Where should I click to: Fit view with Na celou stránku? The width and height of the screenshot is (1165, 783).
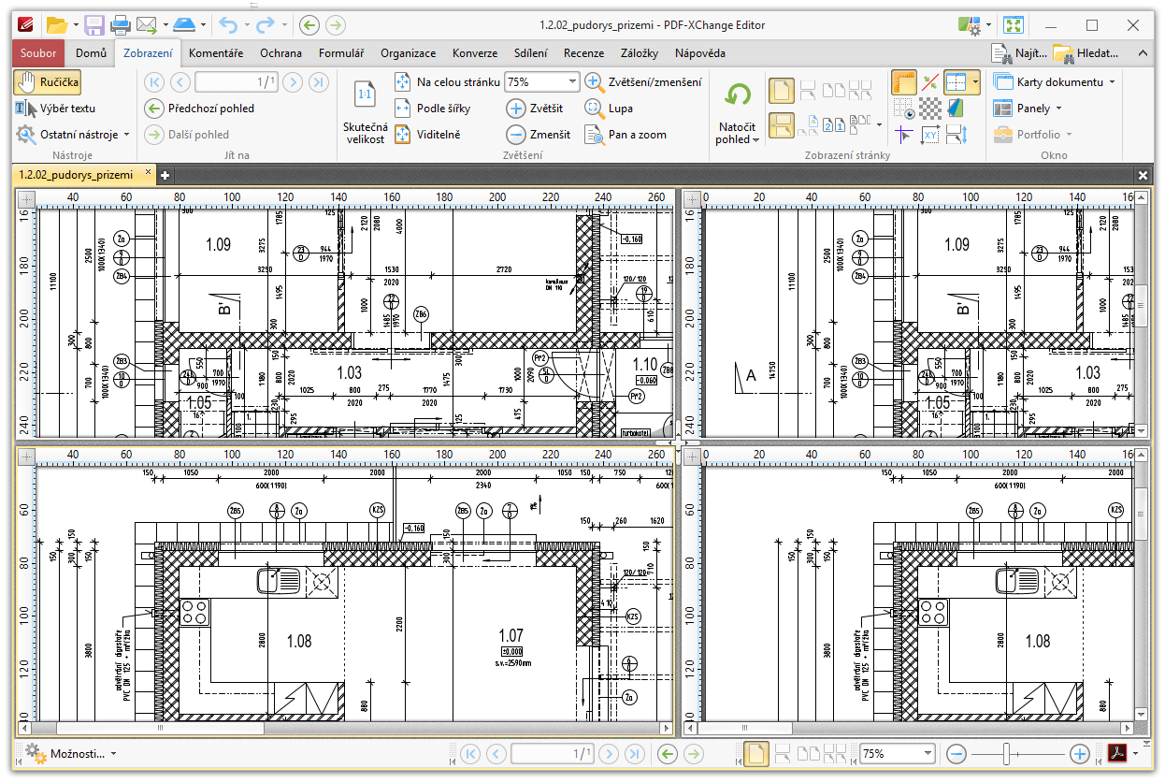pyautogui.click(x=447, y=82)
